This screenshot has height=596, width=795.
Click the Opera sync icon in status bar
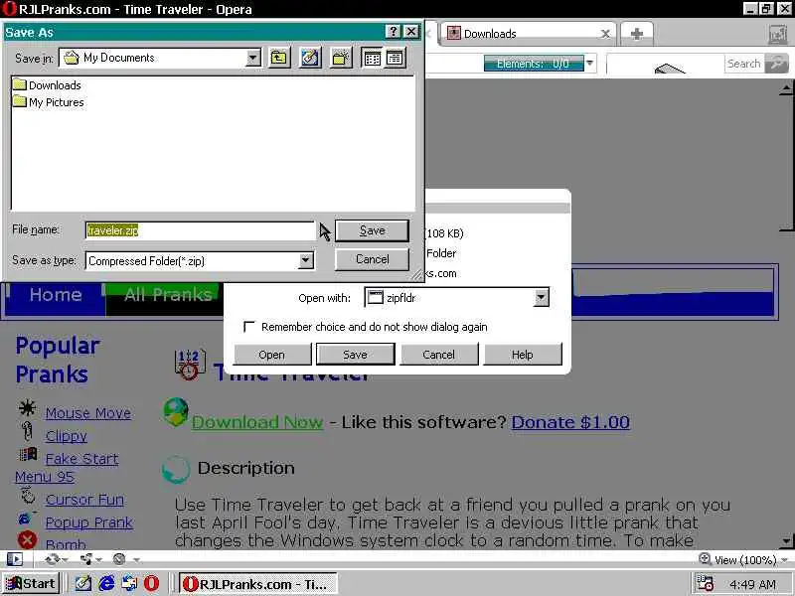pyautogui.click(x=52, y=559)
